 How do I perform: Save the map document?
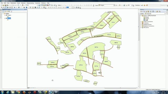(x=6, y=5)
